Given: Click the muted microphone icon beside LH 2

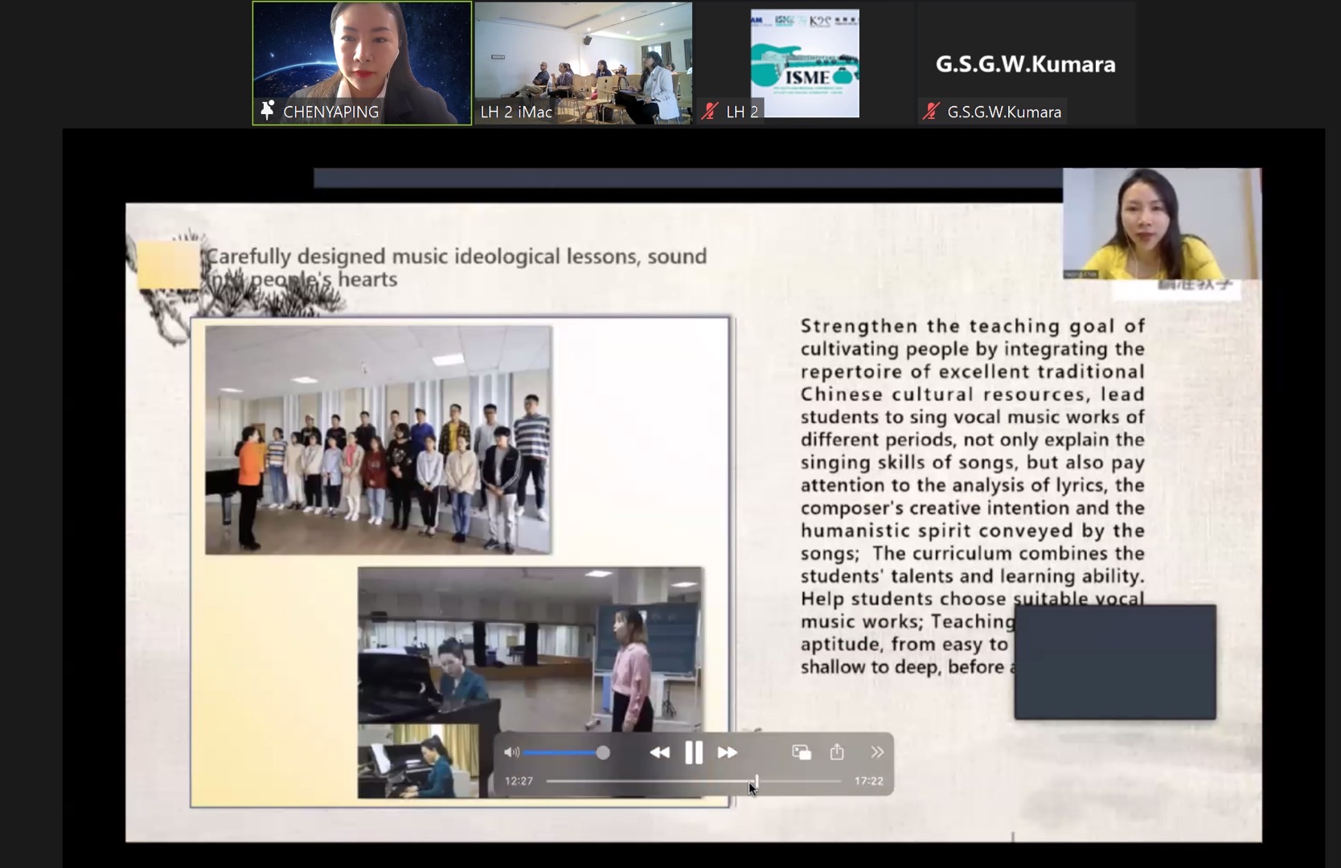Looking at the screenshot, I should coord(709,112).
